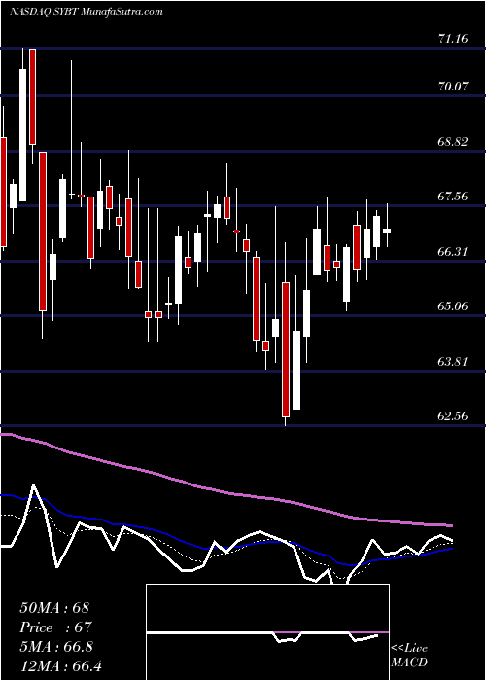Click inside the MACD inset chart box
Viewport: 486px width, 681px height.
[x=267, y=632]
